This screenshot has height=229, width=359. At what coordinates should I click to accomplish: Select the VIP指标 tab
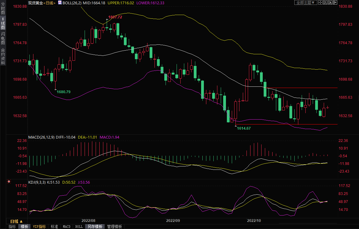40,227
